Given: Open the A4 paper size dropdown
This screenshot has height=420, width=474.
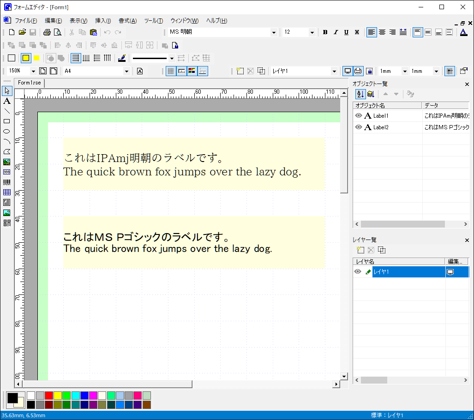Looking at the screenshot, I should 126,71.
